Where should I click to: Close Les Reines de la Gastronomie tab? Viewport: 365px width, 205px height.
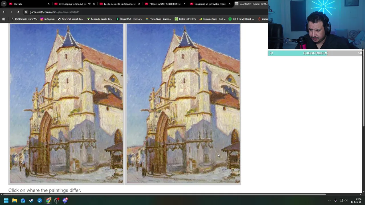pyautogui.click(x=139, y=4)
